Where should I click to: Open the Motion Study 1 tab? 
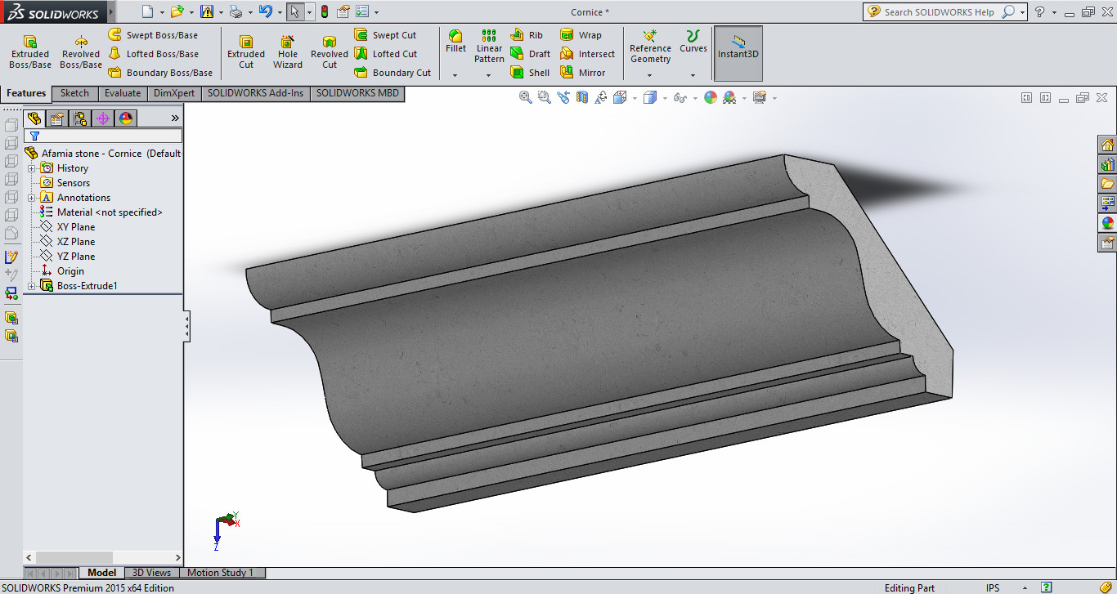tap(220, 573)
